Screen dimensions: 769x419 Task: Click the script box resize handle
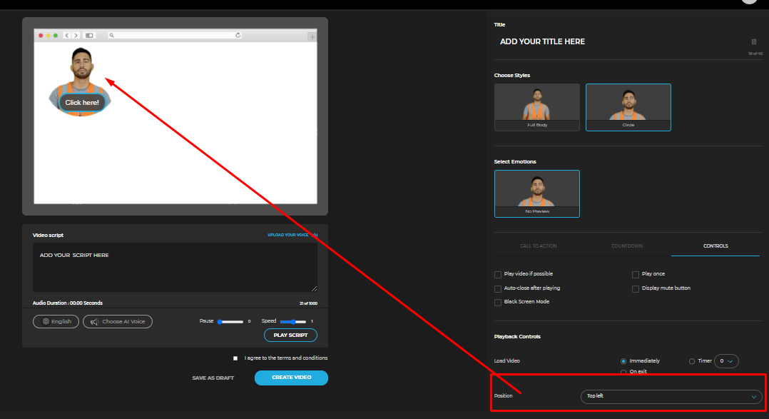coord(315,289)
